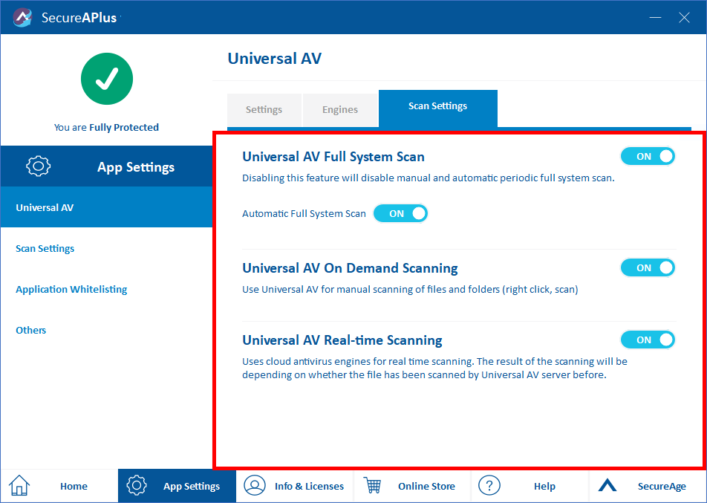Minimize the SecureAPlus window
Viewport: 707px width, 503px height.
655,17
